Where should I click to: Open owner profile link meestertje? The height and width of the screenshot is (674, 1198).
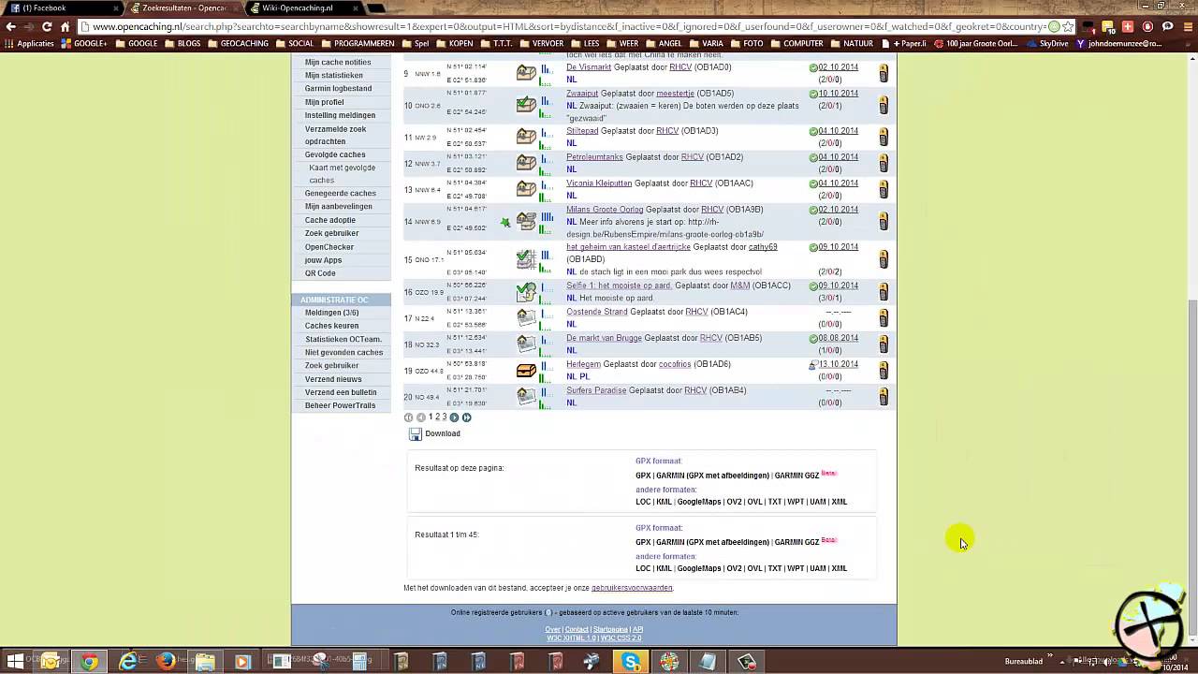(675, 94)
